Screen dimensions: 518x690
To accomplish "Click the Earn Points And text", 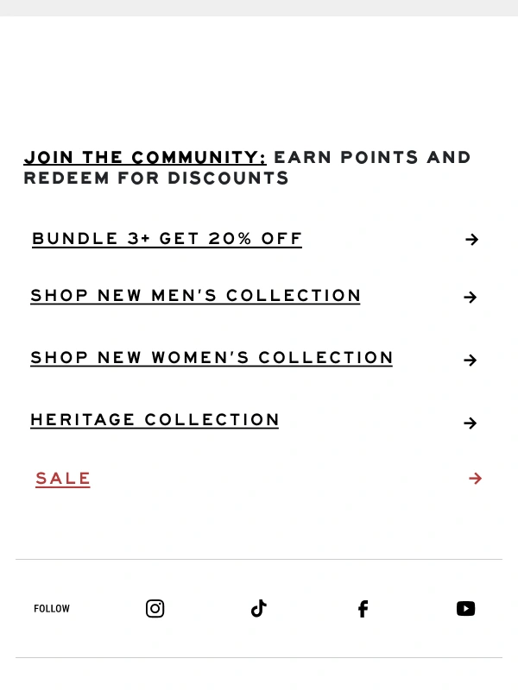I will [372, 157].
